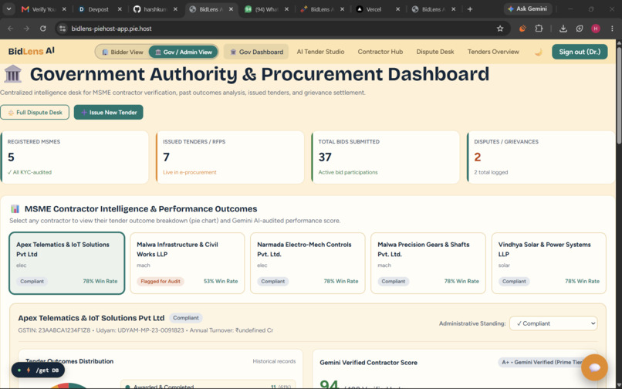Open AI Tender Studio
Image resolution: width=622 pixels, height=389 pixels.
(320, 52)
